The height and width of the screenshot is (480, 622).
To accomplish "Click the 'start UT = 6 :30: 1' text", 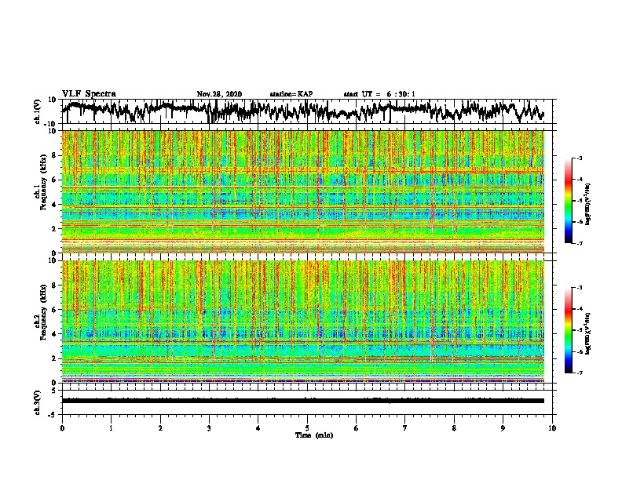I will tap(379, 94).
